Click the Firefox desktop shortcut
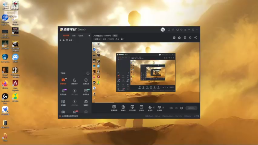Screen dimensions: 258x145 5,85
